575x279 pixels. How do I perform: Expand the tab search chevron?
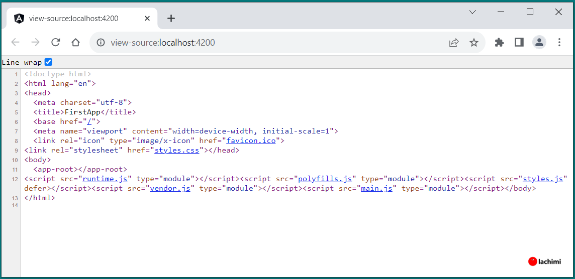(472, 12)
